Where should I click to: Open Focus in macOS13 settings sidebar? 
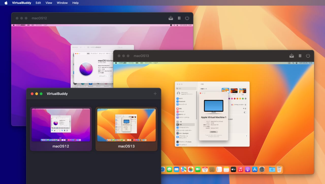185,114
